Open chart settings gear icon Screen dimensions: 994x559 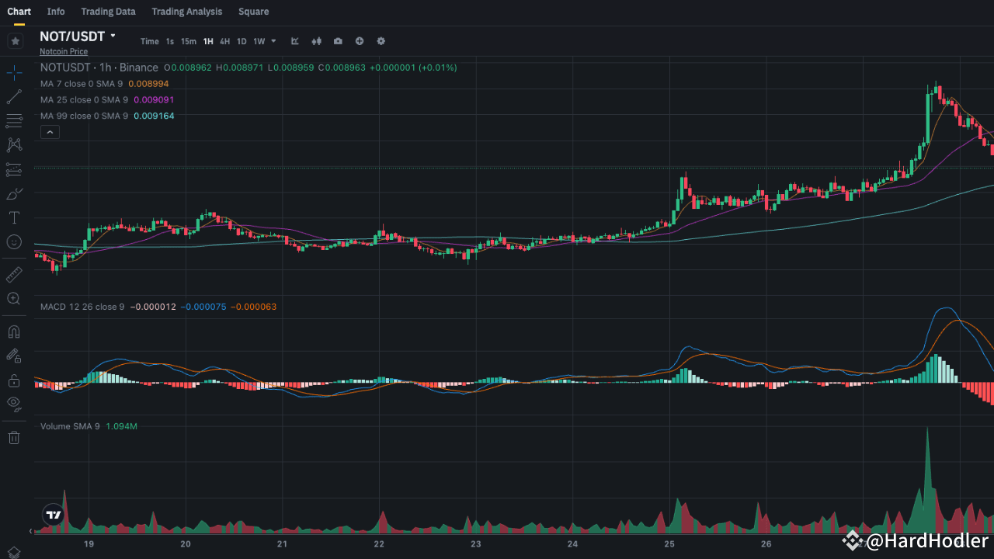click(381, 41)
